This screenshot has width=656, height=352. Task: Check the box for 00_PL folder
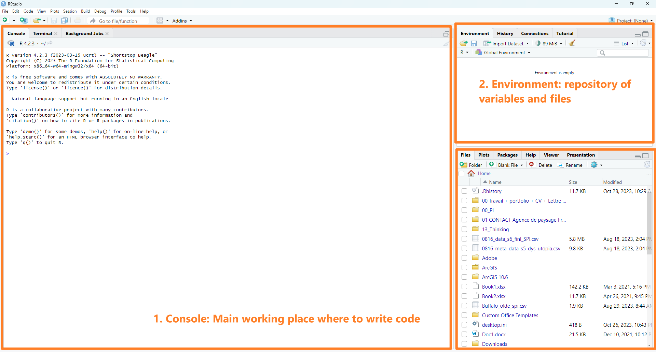tap(464, 210)
